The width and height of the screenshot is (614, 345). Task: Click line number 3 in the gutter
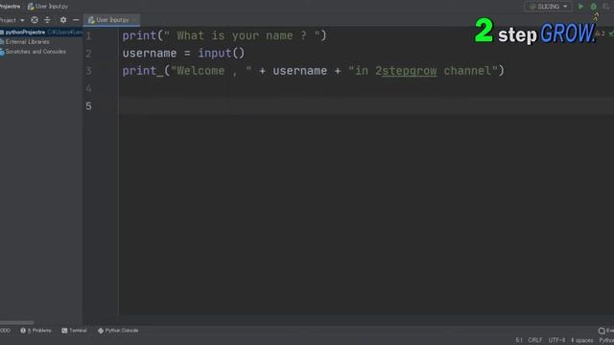coord(88,71)
